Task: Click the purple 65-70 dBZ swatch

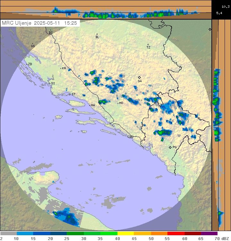Action: (209, 234)
